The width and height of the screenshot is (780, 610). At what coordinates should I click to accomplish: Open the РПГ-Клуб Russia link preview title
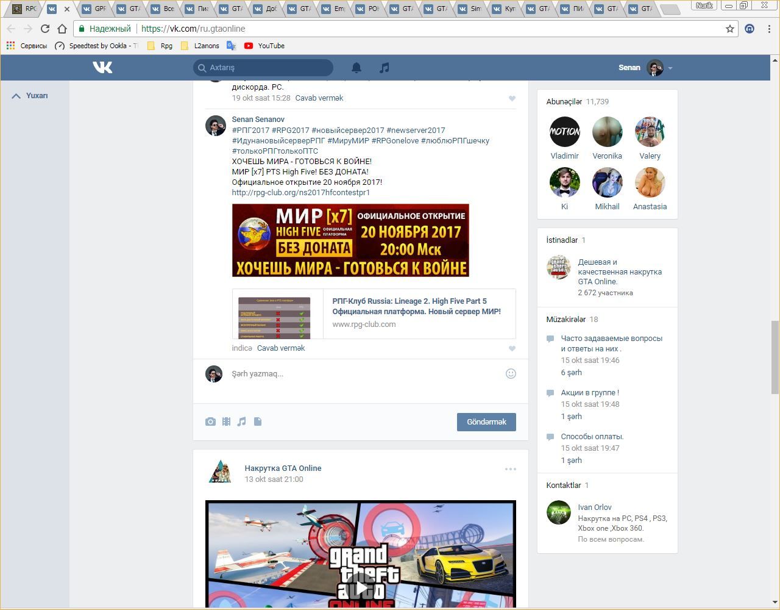416,306
